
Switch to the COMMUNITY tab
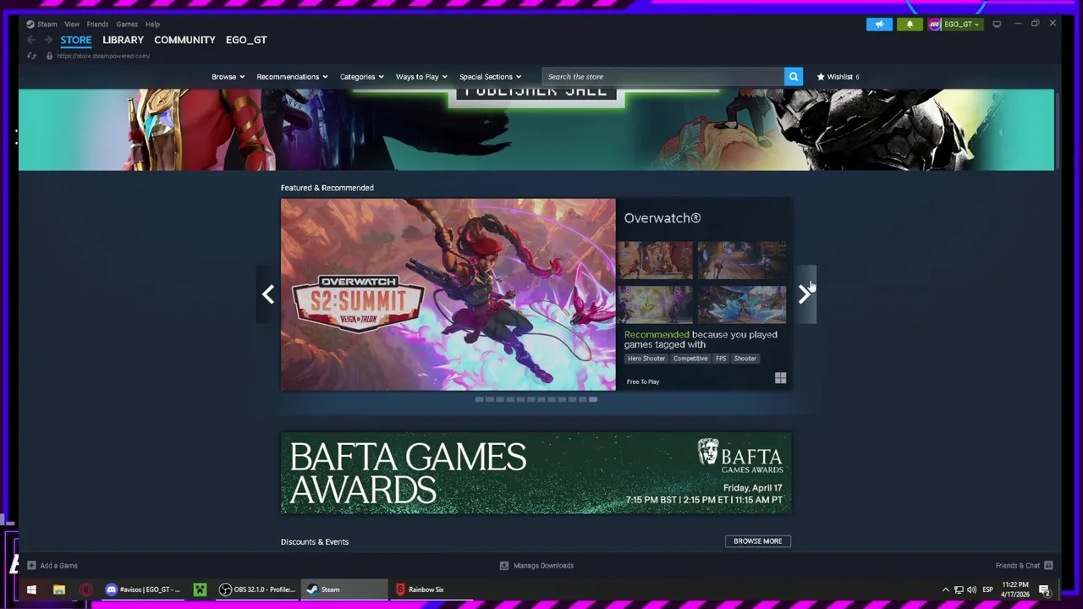184,40
